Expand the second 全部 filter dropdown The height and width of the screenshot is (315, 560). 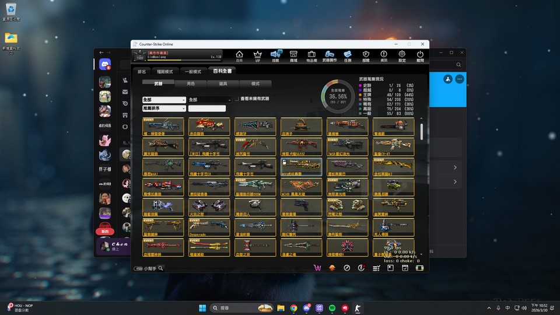(209, 100)
